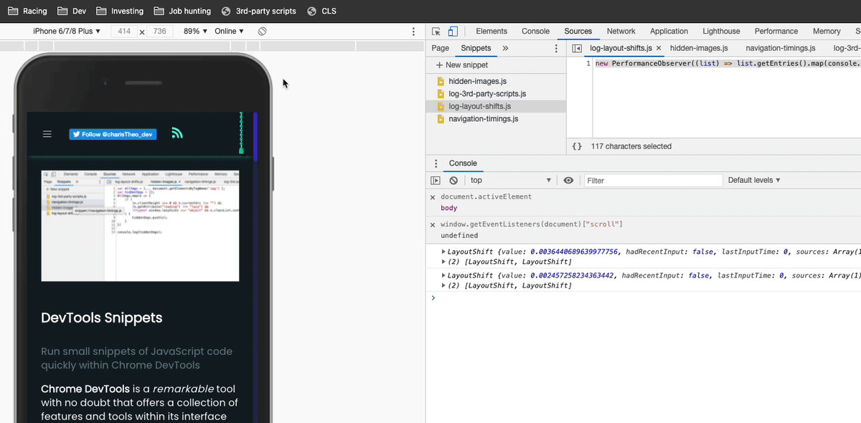
Task: Create a live expression with eye icon
Action: coord(568,181)
